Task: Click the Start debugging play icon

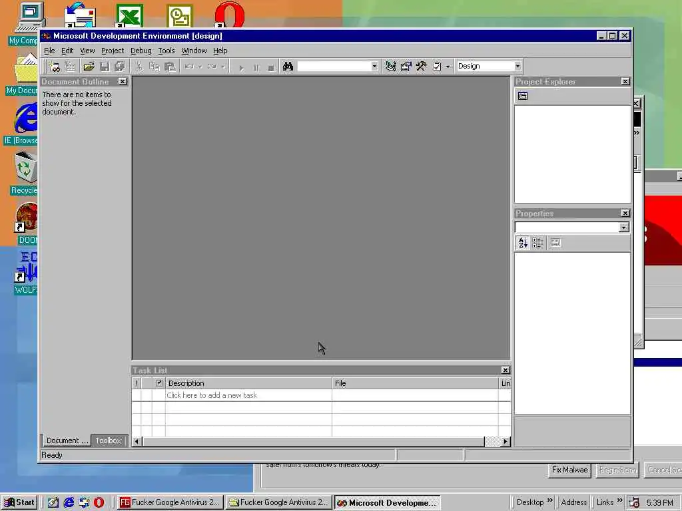Action: point(241,67)
